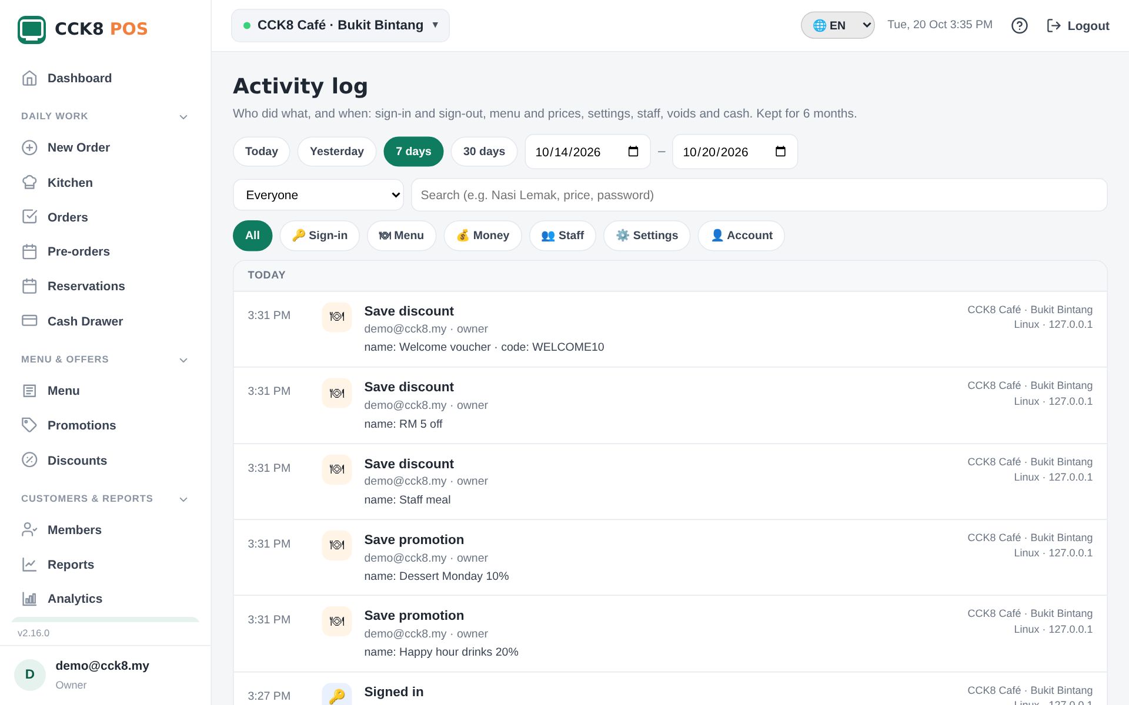The image size is (1129, 705).
Task: Click the Promotions tag icon
Action: 29,425
